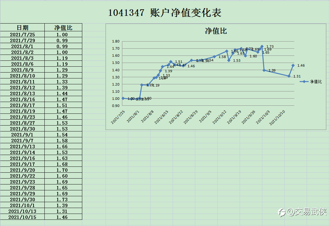Click the chart data label 1.31
This screenshot has width=330, height=226.
(297, 76)
